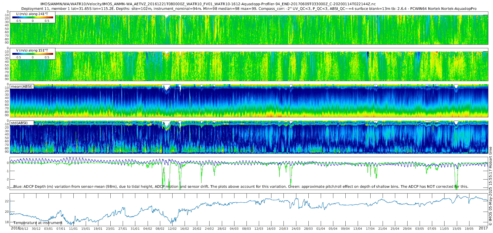The height and width of the screenshot is (233, 493).
Task: Click the std(ABSI) panel label
Action: pos(19,123)
